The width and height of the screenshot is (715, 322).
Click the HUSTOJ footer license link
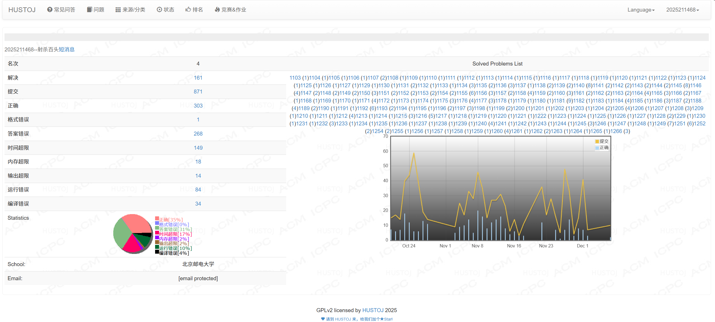pos(373,310)
